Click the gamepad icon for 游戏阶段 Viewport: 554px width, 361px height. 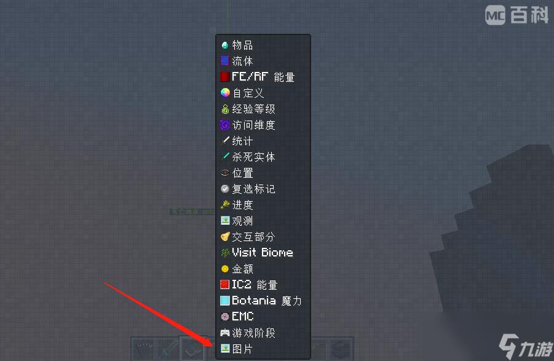pos(224,333)
